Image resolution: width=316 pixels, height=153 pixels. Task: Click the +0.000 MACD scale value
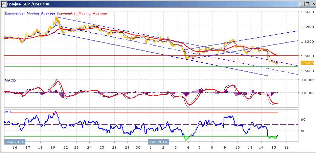(x=307, y=93)
